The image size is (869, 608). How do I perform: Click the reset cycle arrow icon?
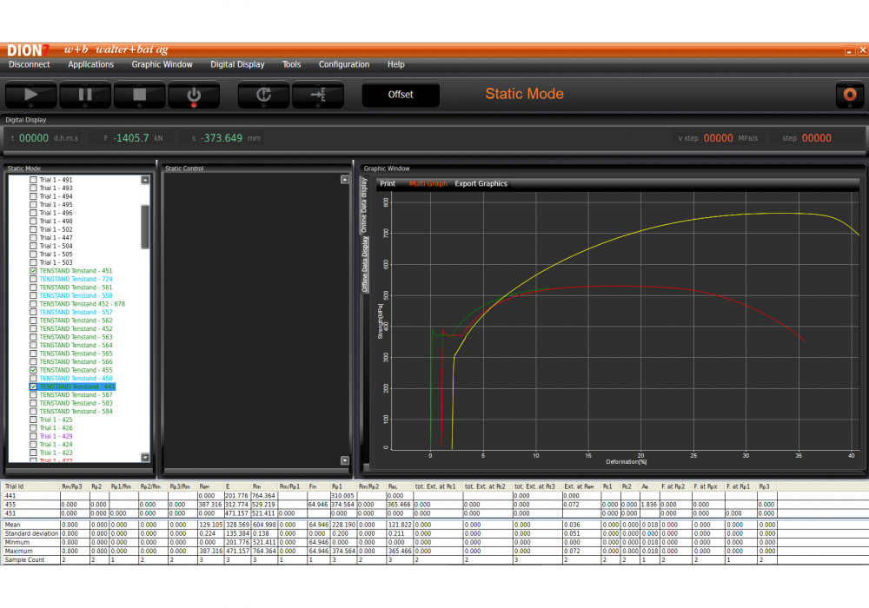click(263, 95)
